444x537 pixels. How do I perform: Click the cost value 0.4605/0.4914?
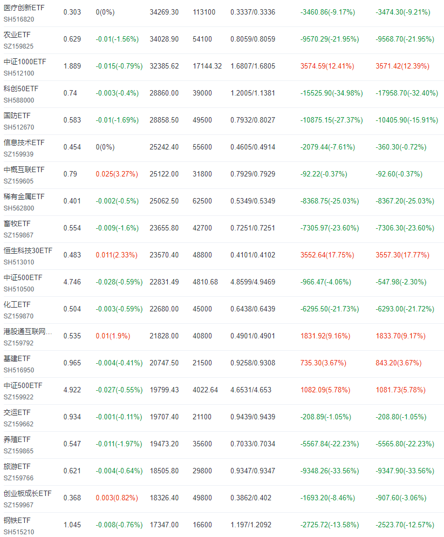[252, 147]
